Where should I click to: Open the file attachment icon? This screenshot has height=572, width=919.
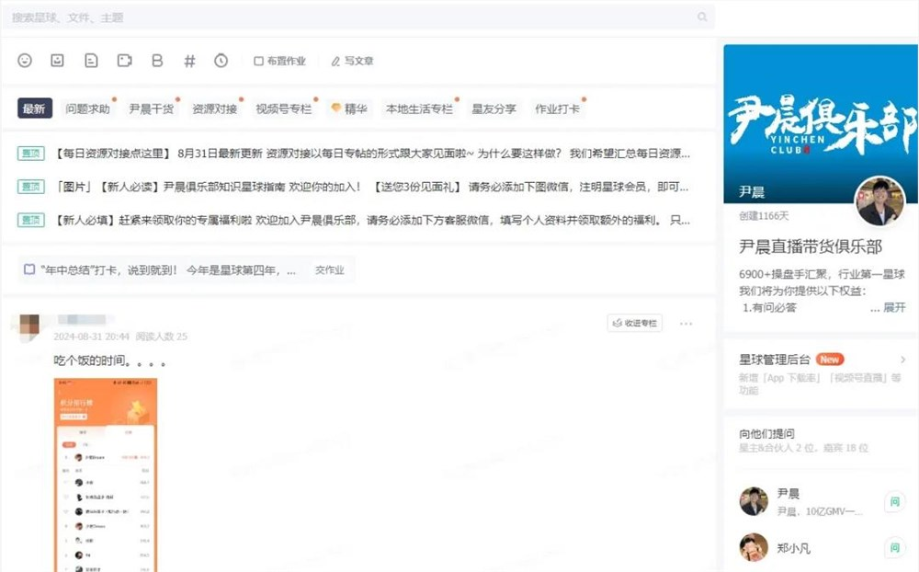point(91,60)
